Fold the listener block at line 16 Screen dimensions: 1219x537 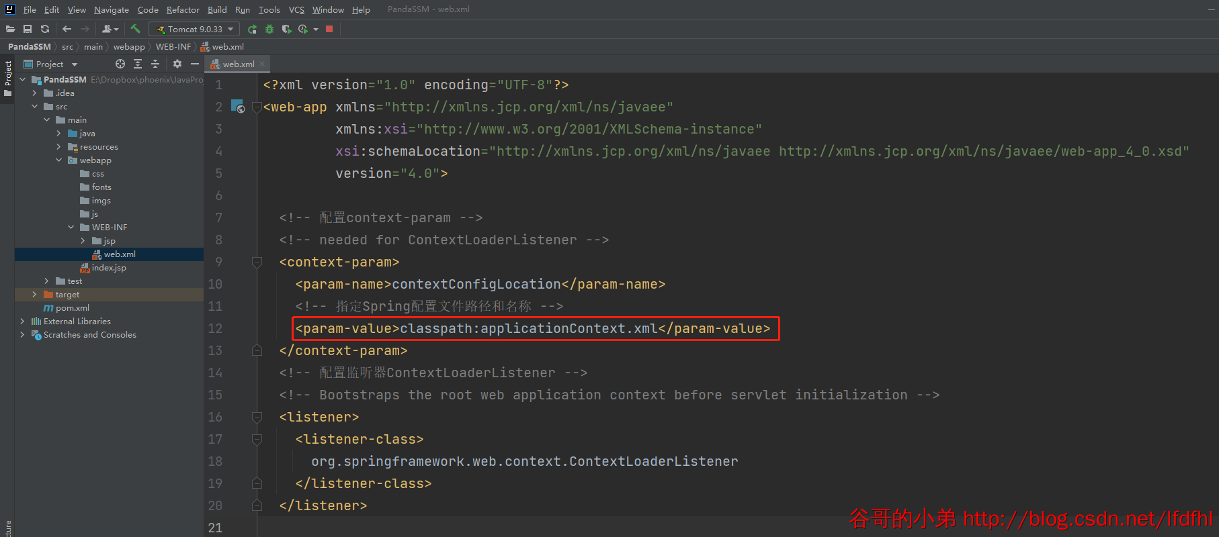click(x=257, y=417)
